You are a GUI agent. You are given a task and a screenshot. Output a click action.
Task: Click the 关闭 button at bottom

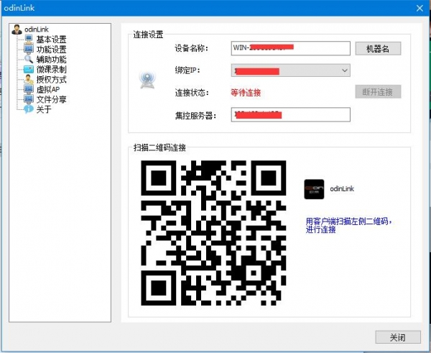[398, 337]
